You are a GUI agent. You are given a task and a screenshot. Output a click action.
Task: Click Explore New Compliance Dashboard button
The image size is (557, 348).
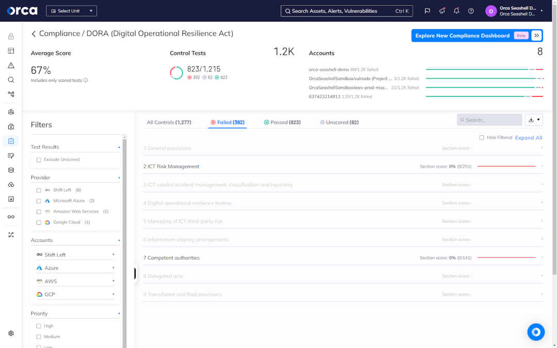click(x=477, y=36)
